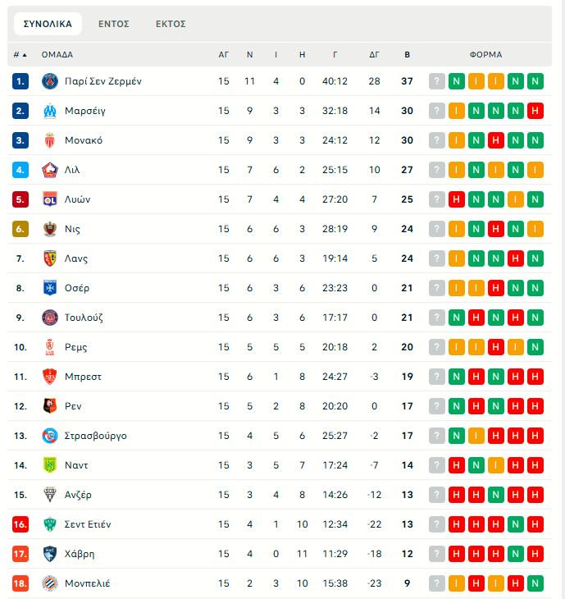The image size is (565, 599).
Task: Select the ΣΥΝΟΛΙΚΑ (overall) tab
Action: [x=48, y=24]
